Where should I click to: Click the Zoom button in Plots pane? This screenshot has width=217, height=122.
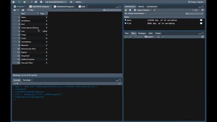[x=138, y=37]
